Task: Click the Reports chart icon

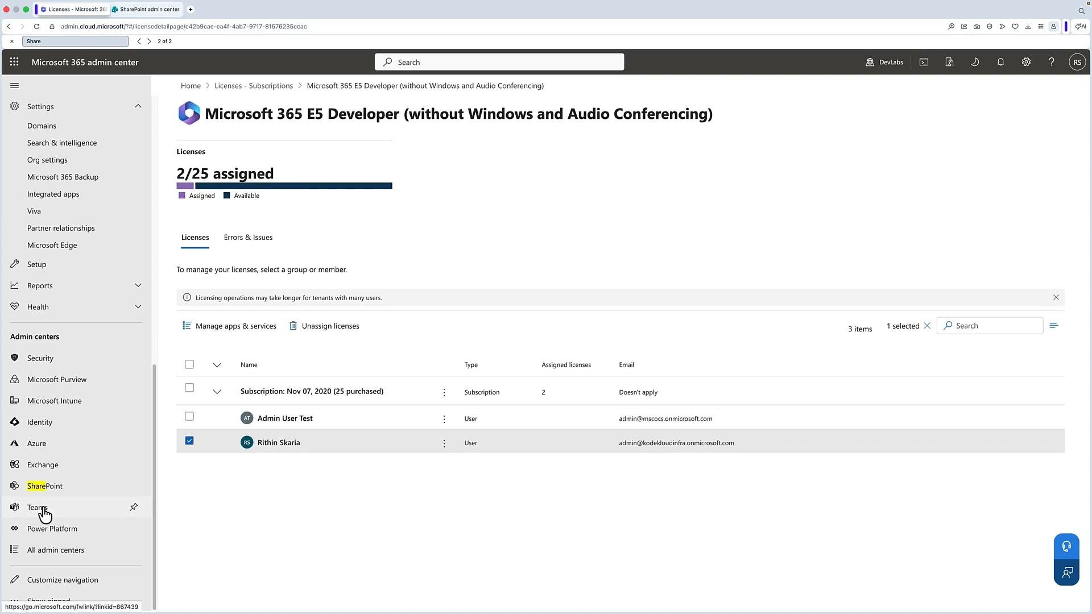Action: 15,285
